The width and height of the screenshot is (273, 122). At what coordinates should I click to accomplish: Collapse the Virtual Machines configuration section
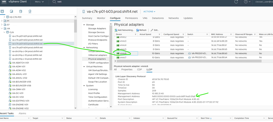click(x=84, y=67)
